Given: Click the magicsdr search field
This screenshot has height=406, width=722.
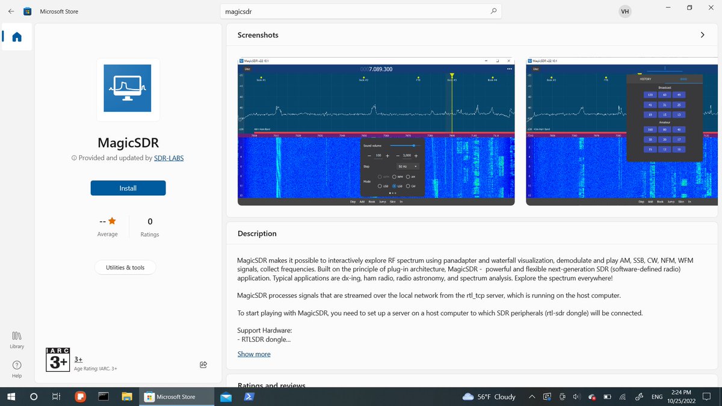Looking at the screenshot, I should coord(361,11).
